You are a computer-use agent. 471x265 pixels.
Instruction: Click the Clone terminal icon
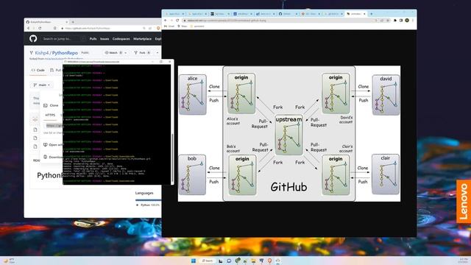46,105
